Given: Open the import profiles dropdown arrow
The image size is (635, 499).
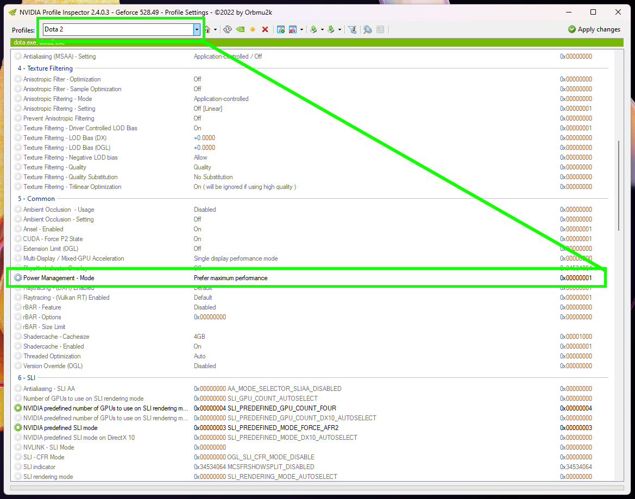Looking at the screenshot, I should coord(339,29).
